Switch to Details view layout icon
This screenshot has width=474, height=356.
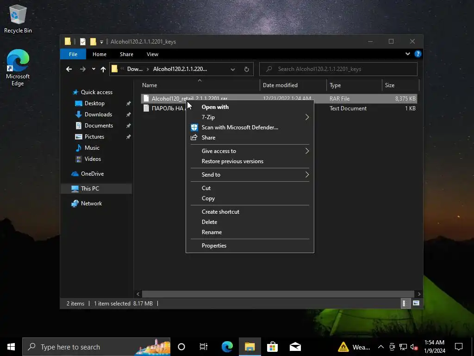(405, 303)
